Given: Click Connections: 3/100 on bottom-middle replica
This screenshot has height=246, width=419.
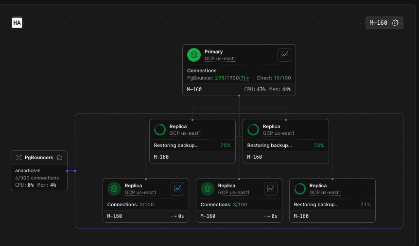Looking at the screenshot, I should [x=224, y=205].
